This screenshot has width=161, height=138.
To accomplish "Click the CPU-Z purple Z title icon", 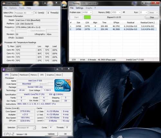I will tap(4, 70).
